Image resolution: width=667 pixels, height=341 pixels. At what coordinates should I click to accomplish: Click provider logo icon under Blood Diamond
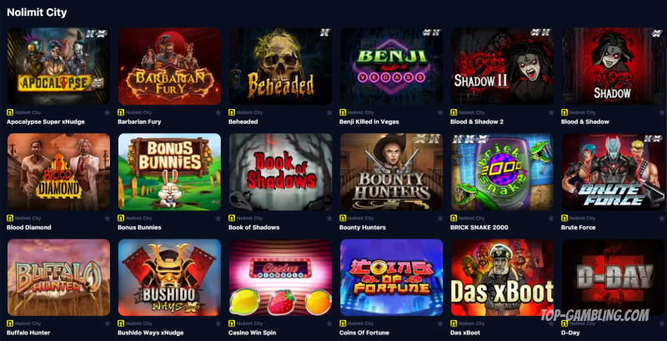click(x=10, y=218)
